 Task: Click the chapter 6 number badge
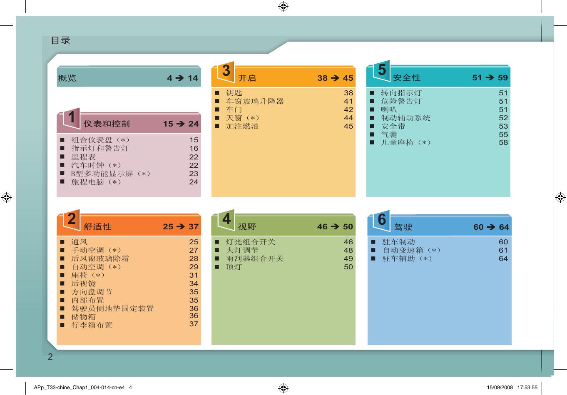coord(382,220)
